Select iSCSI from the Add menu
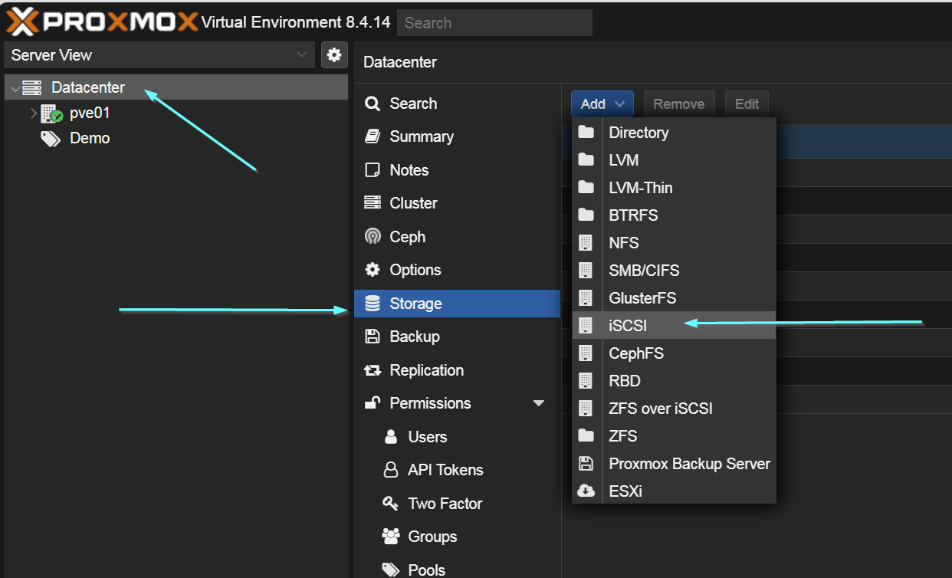This screenshot has width=952, height=578. (x=628, y=326)
